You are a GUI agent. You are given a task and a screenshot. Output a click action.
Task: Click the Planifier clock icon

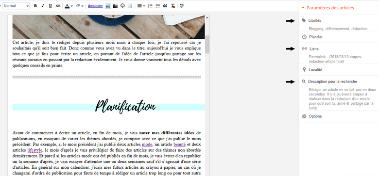tap(304, 37)
